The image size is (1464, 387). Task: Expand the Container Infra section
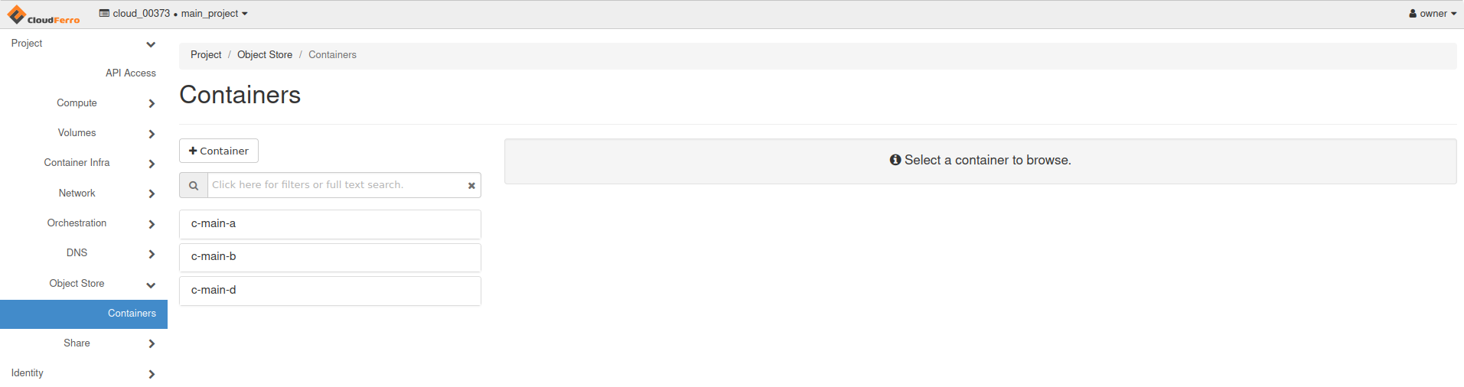pyautogui.click(x=152, y=164)
